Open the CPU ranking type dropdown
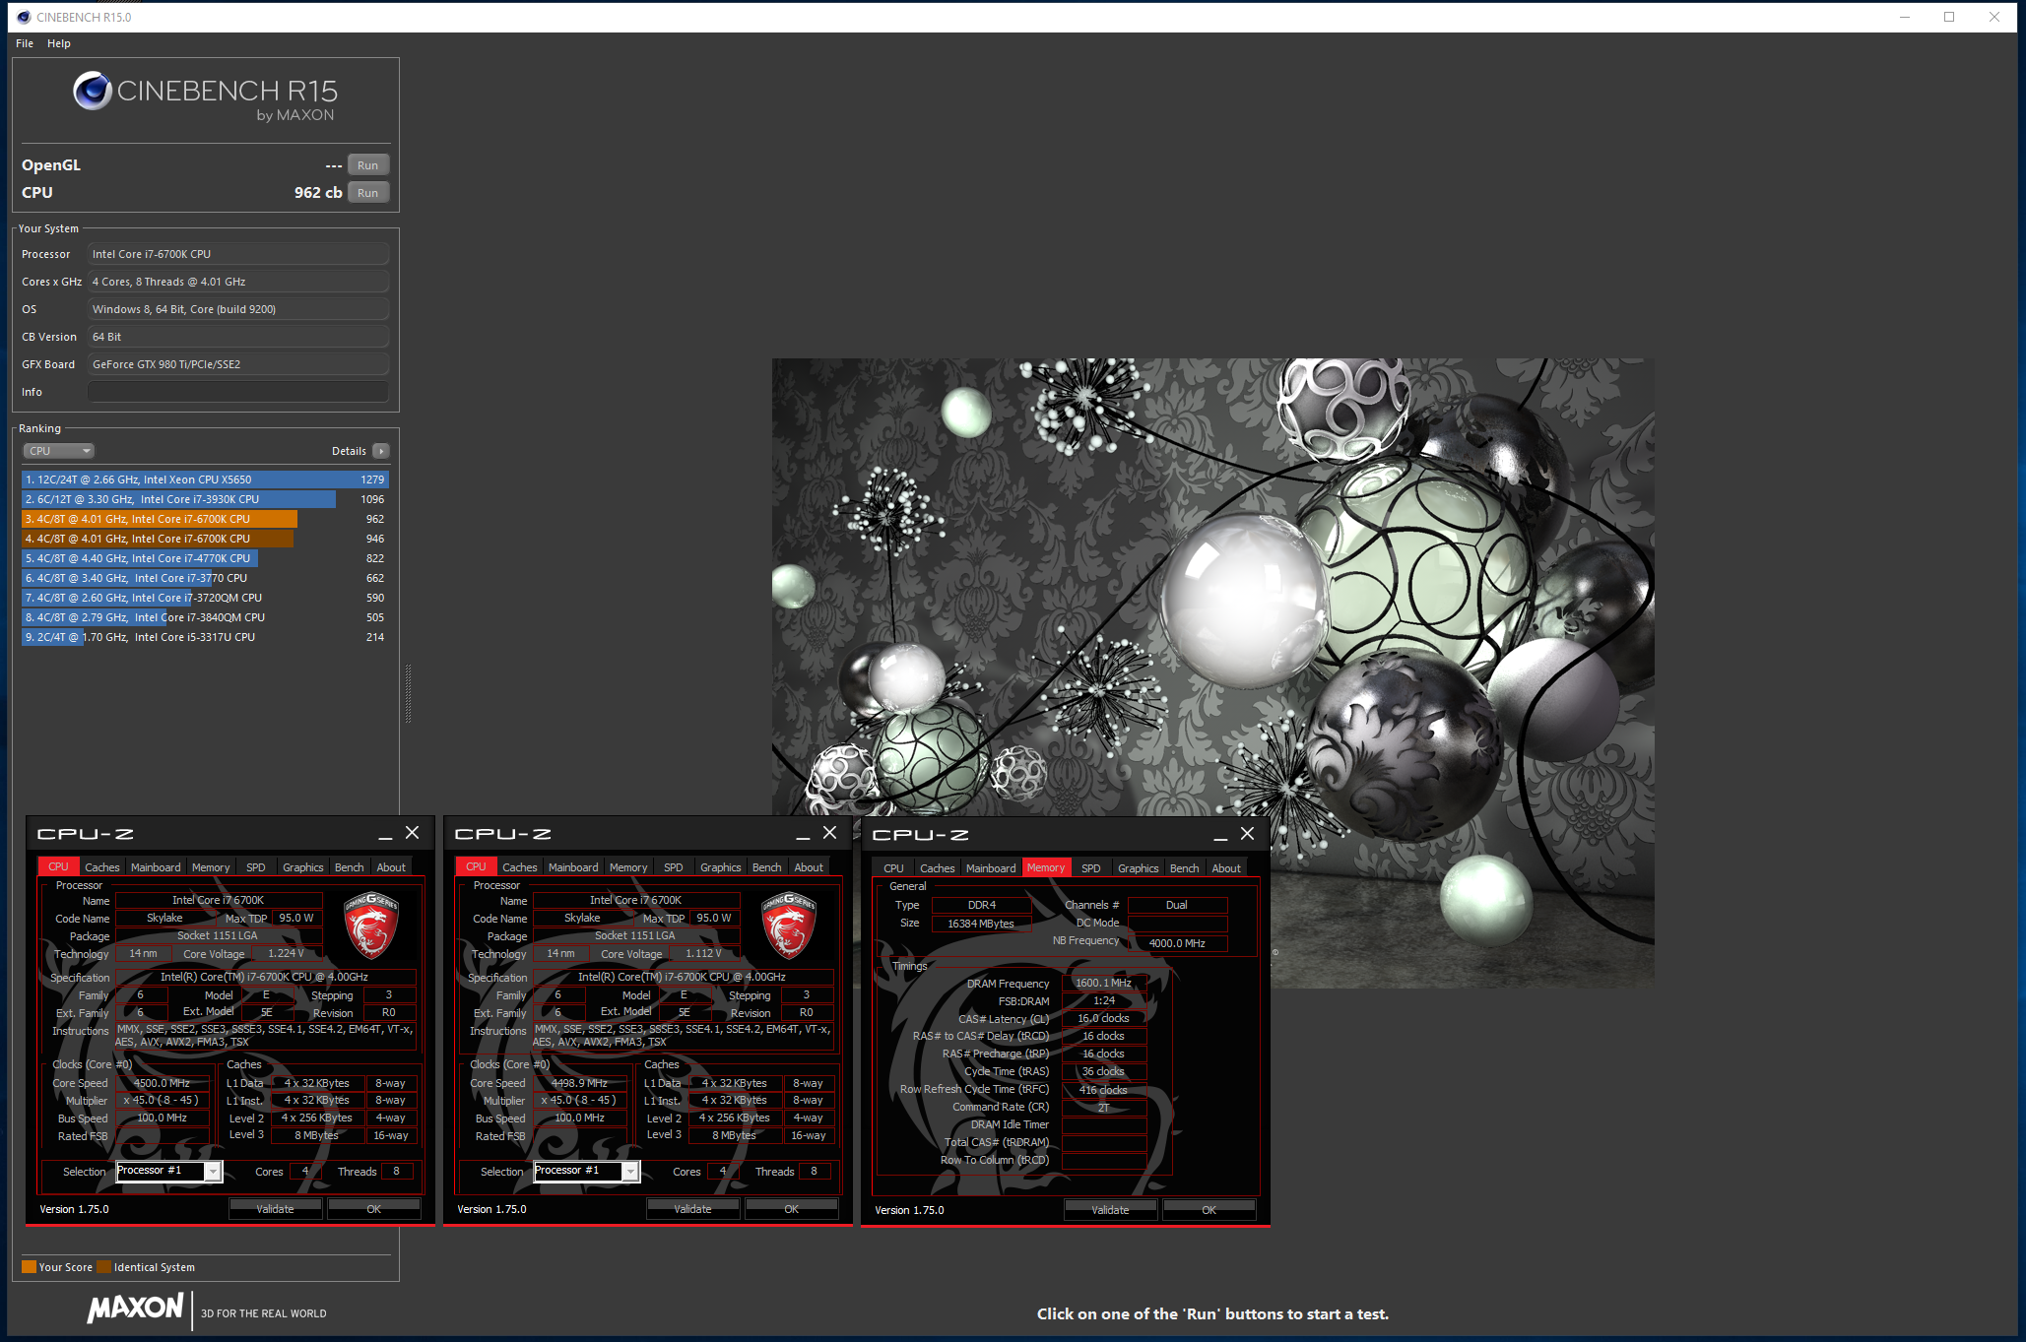Image resolution: width=2026 pixels, height=1342 pixels. tap(58, 451)
